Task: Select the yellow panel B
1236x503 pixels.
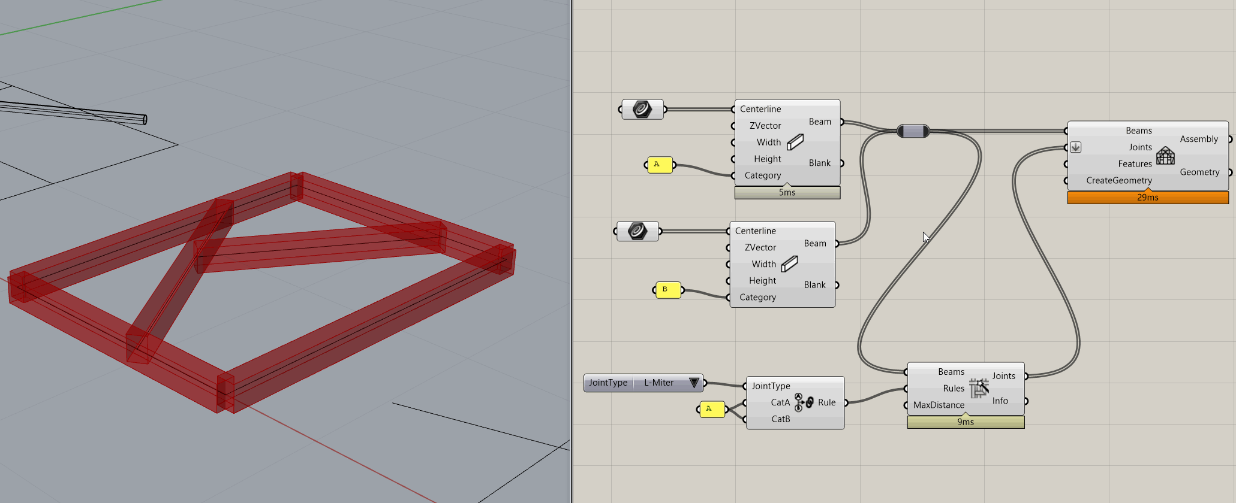Action: click(x=667, y=290)
